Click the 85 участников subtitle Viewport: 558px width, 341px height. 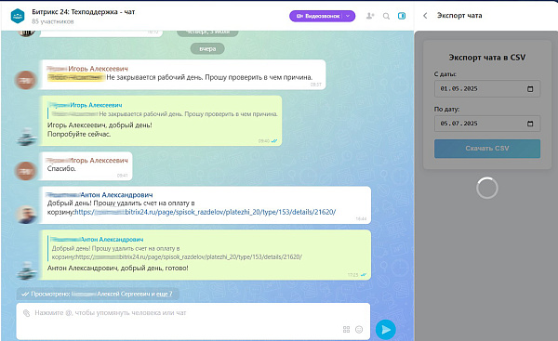tap(53, 21)
